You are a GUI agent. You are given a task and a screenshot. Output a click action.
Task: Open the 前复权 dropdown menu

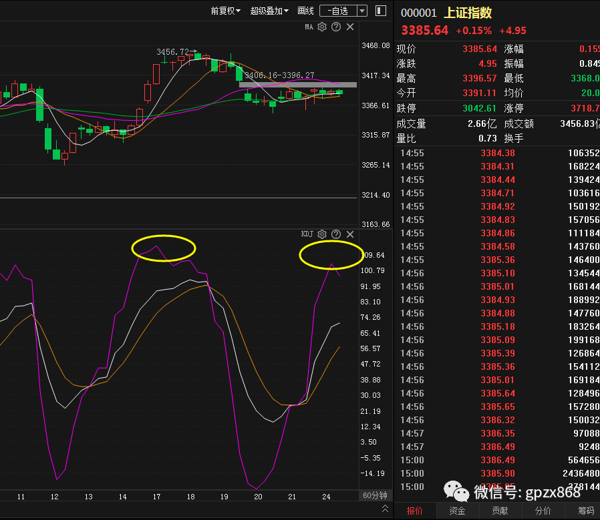[x=225, y=11]
